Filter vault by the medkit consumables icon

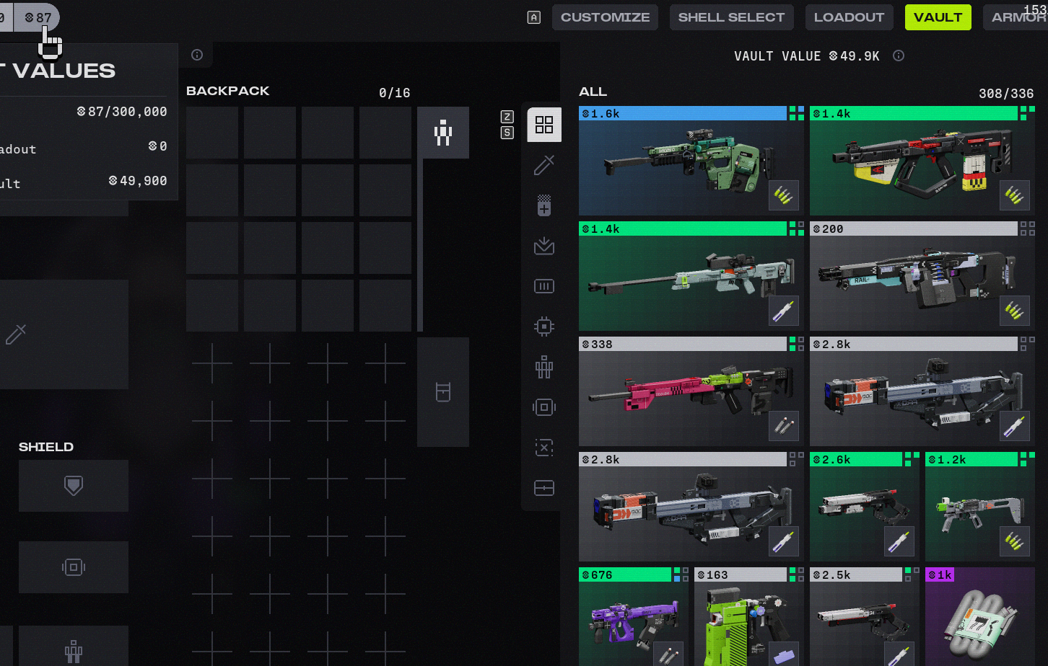coord(544,205)
